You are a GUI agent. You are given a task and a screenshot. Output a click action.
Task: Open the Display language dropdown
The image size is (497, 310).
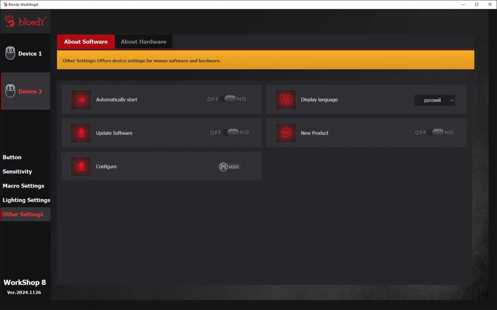435,100
